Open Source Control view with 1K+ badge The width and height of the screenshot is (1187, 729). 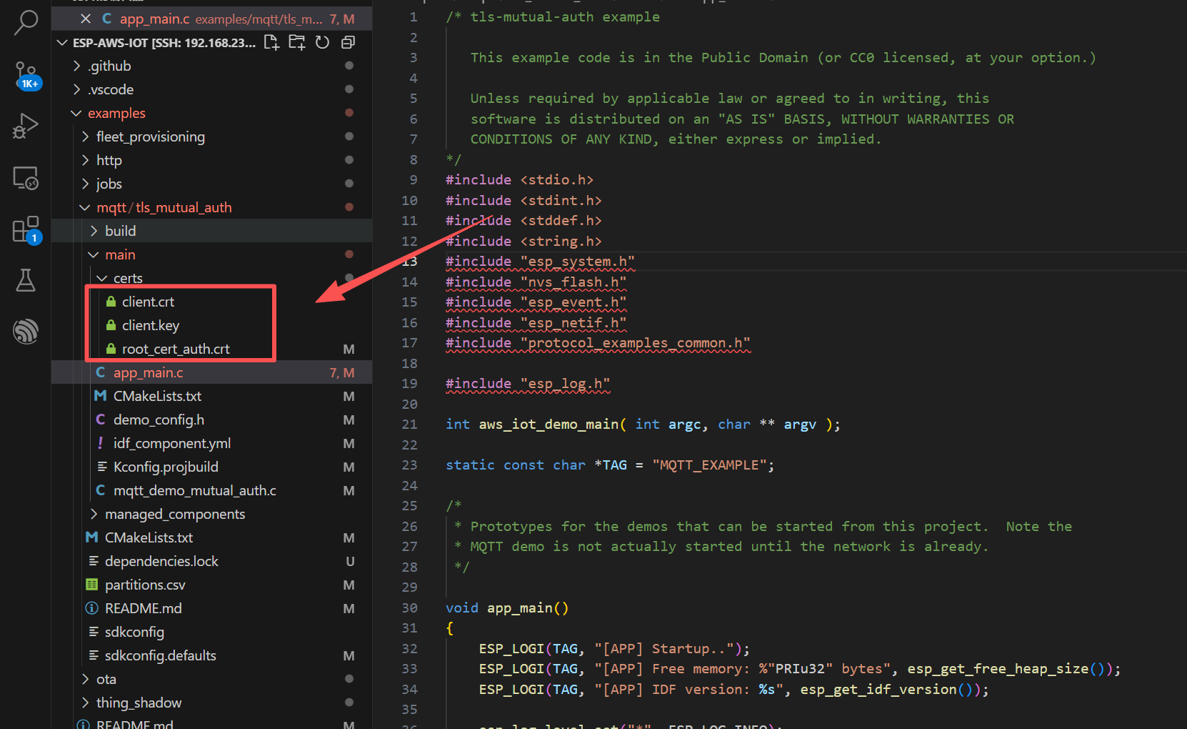point(26,74)
